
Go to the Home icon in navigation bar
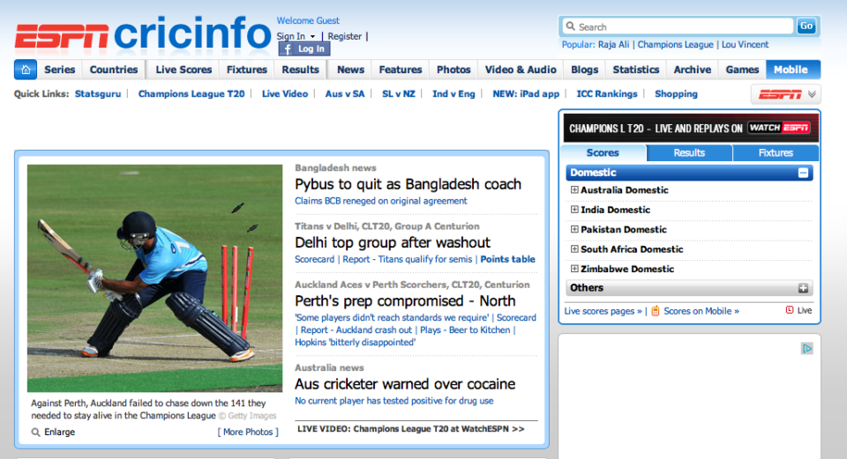(x=26, y=70)
